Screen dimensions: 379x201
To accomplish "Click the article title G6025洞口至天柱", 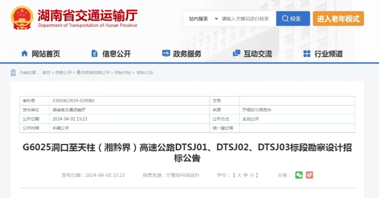I will coord(187,152).
